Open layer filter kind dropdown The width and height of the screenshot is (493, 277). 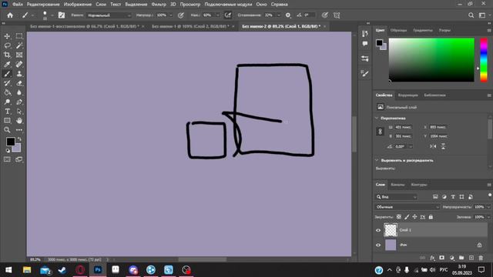[397, 197]
